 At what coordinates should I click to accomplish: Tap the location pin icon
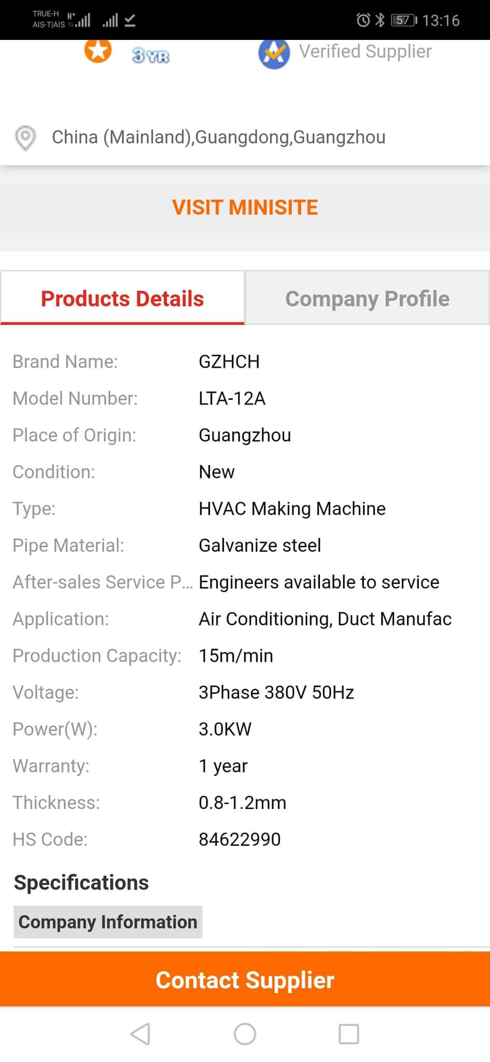tap(25, 138)
